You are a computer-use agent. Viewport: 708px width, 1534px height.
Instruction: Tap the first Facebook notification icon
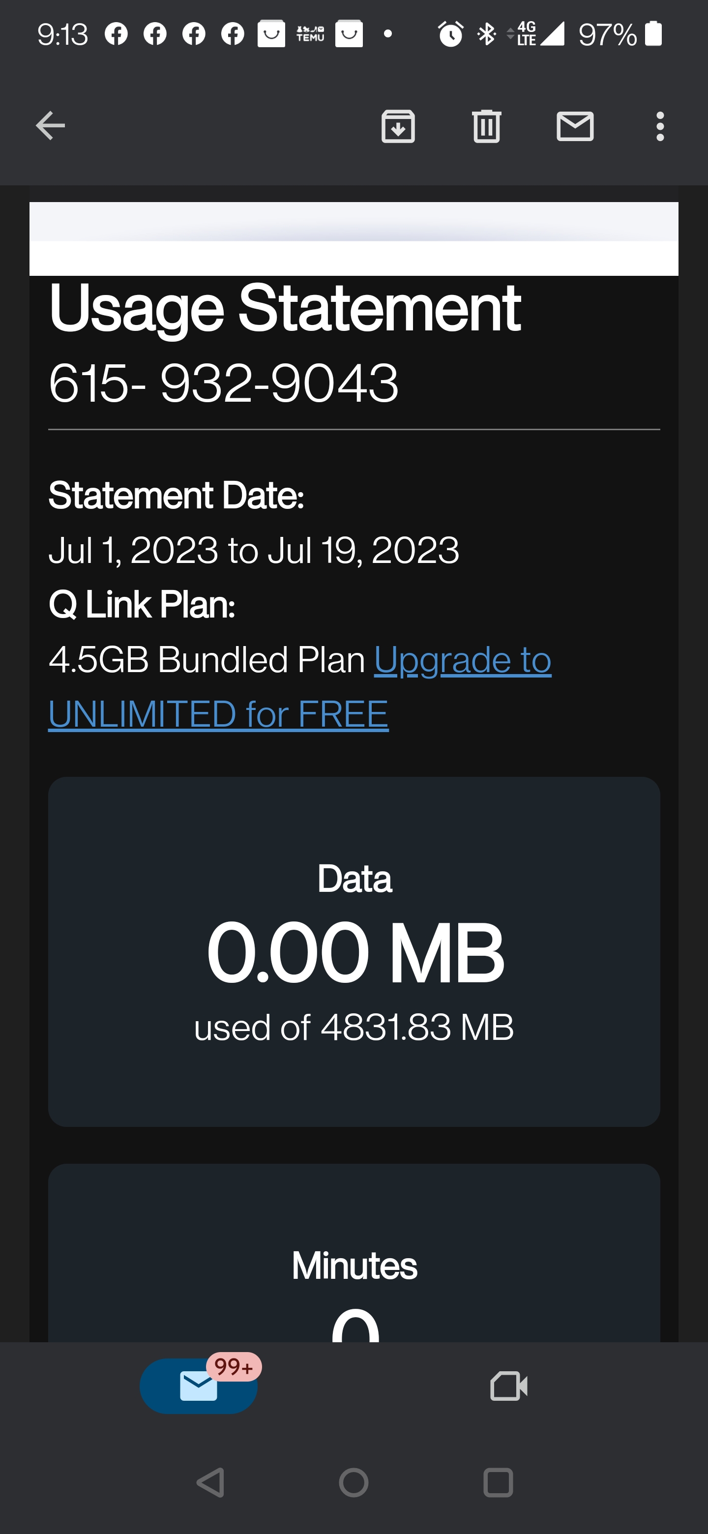(x=116, y=34)
